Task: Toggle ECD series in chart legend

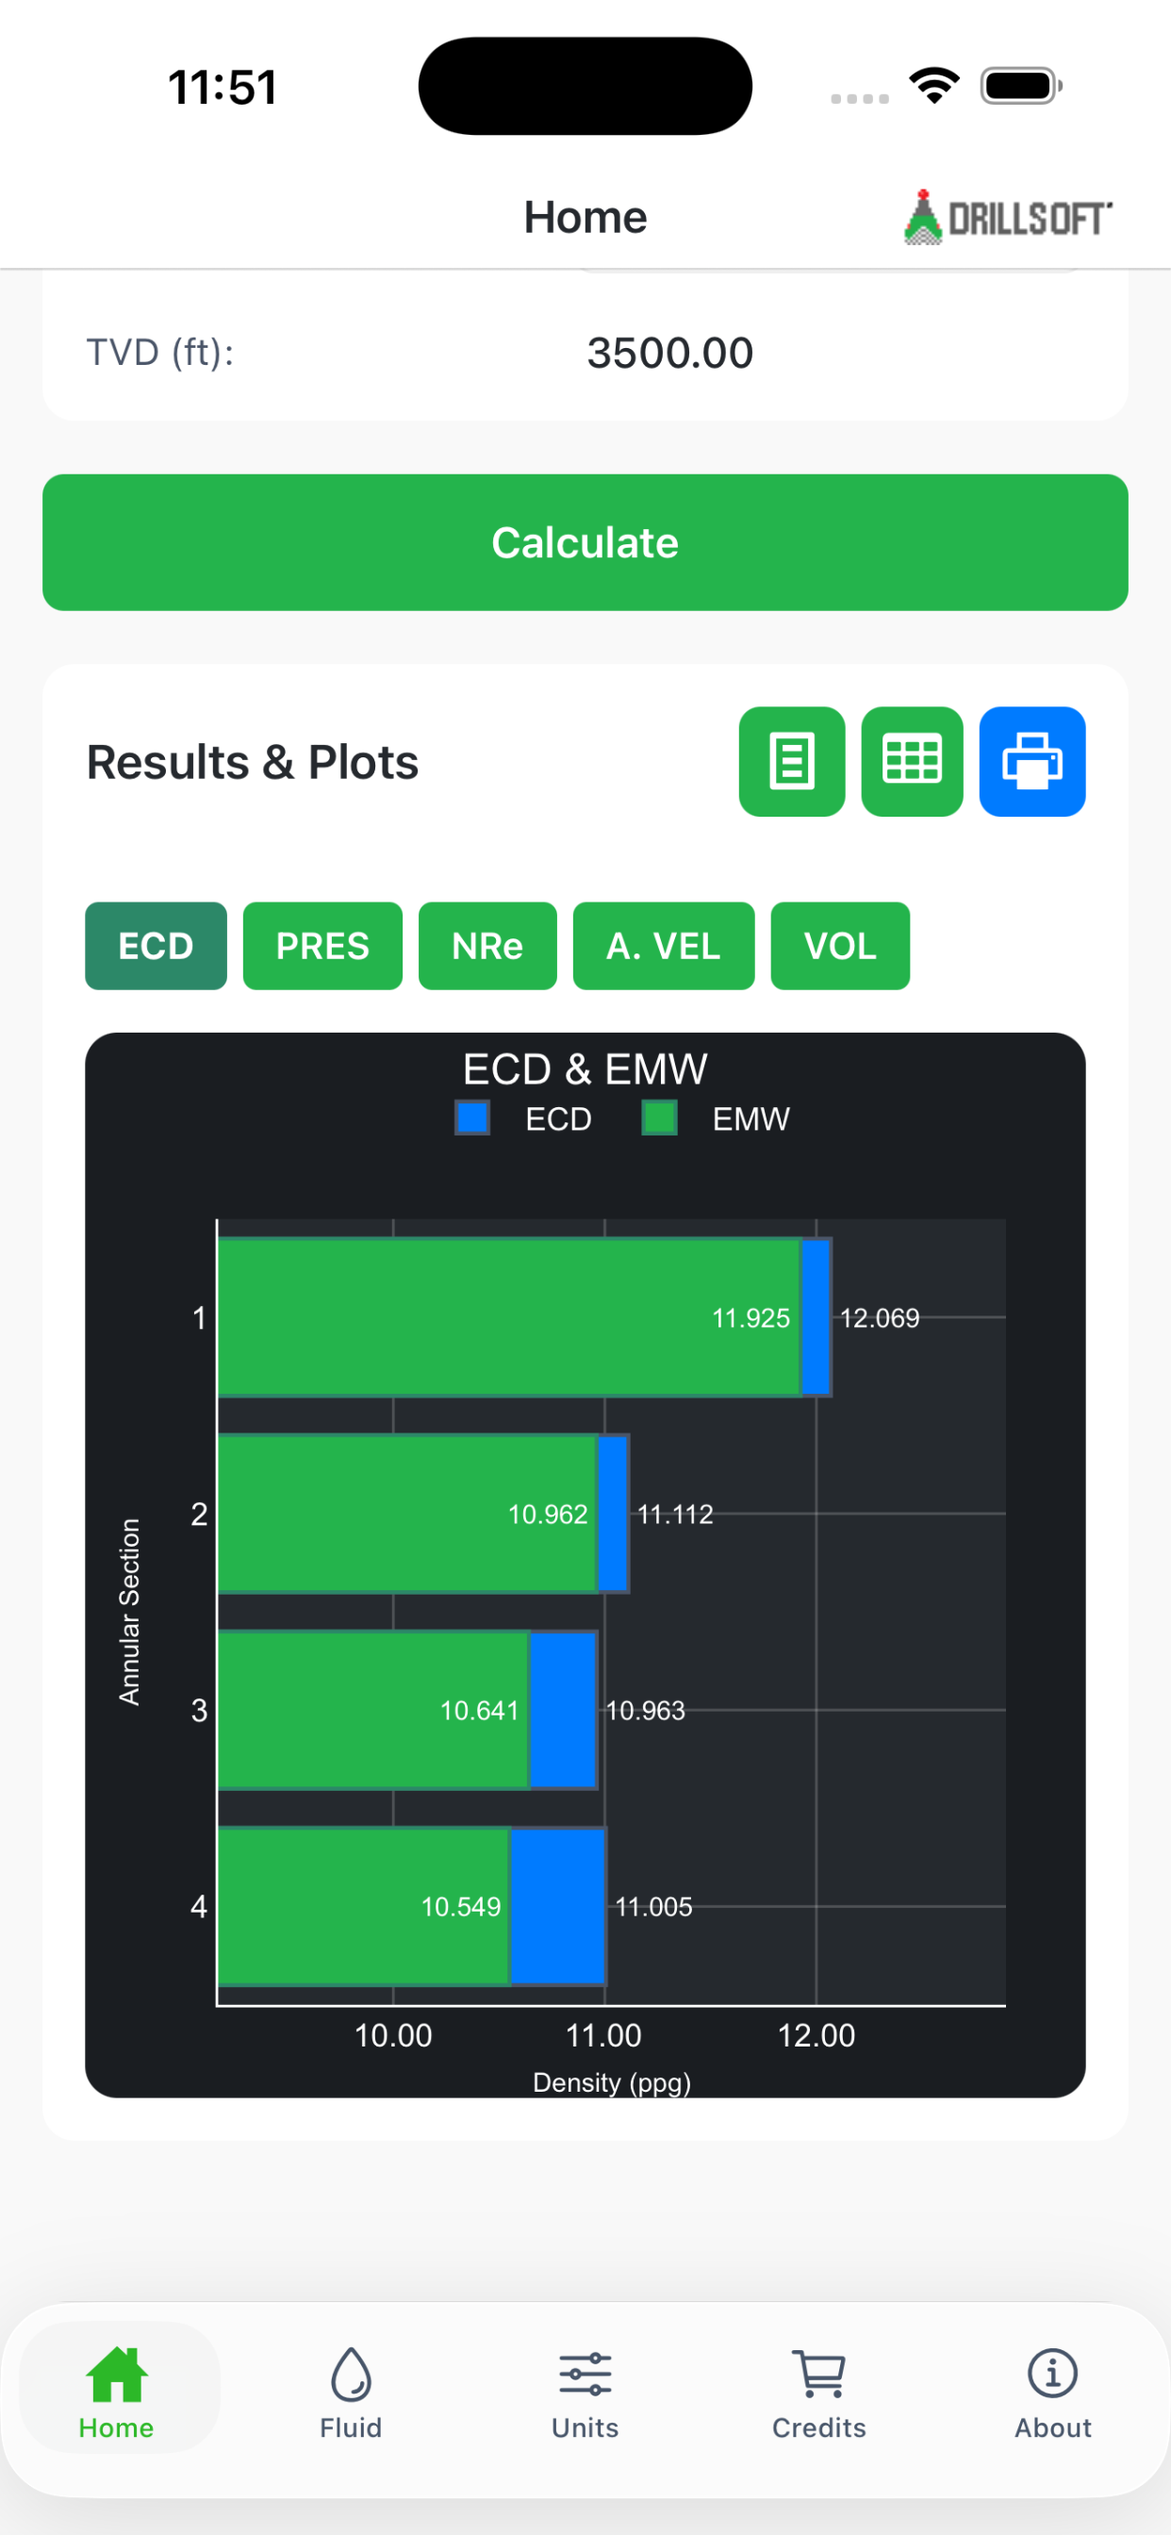Action: pos(523,1118)
